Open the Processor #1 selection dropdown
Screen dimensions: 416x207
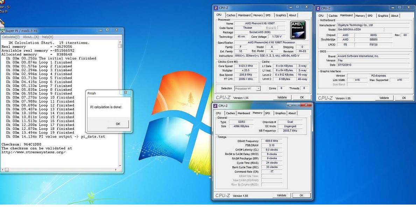coord(247,89)
